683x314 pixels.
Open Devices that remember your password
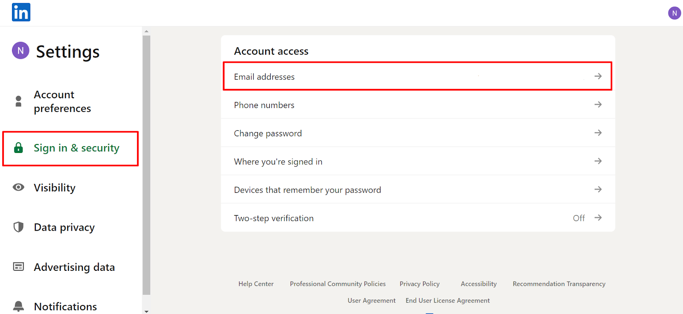tap(418, 189)
